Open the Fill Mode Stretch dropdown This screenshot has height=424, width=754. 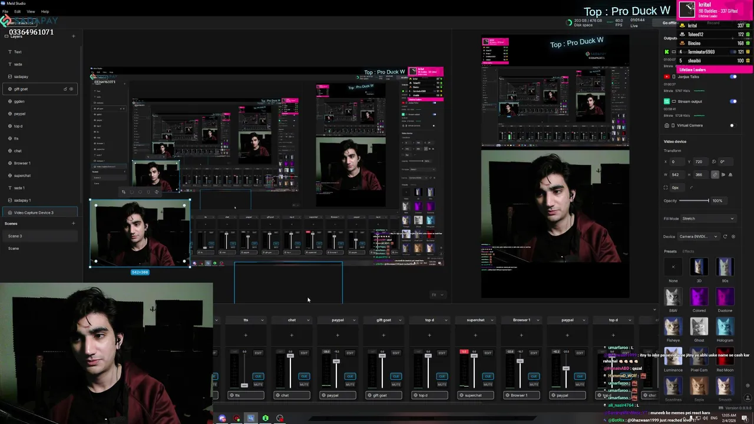coord(707,218)
